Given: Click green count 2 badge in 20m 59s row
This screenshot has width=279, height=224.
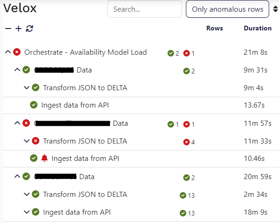Looking at the screenshot, I should pyautogui.click(x=189, y=178).
